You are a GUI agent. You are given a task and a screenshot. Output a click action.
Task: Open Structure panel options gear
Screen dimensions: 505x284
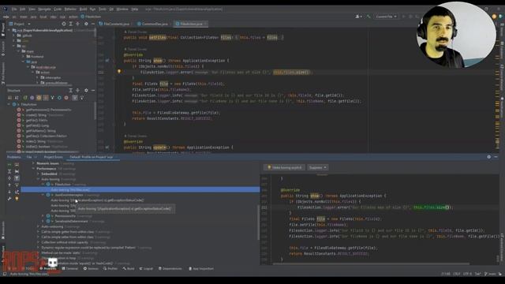[86, 91]
